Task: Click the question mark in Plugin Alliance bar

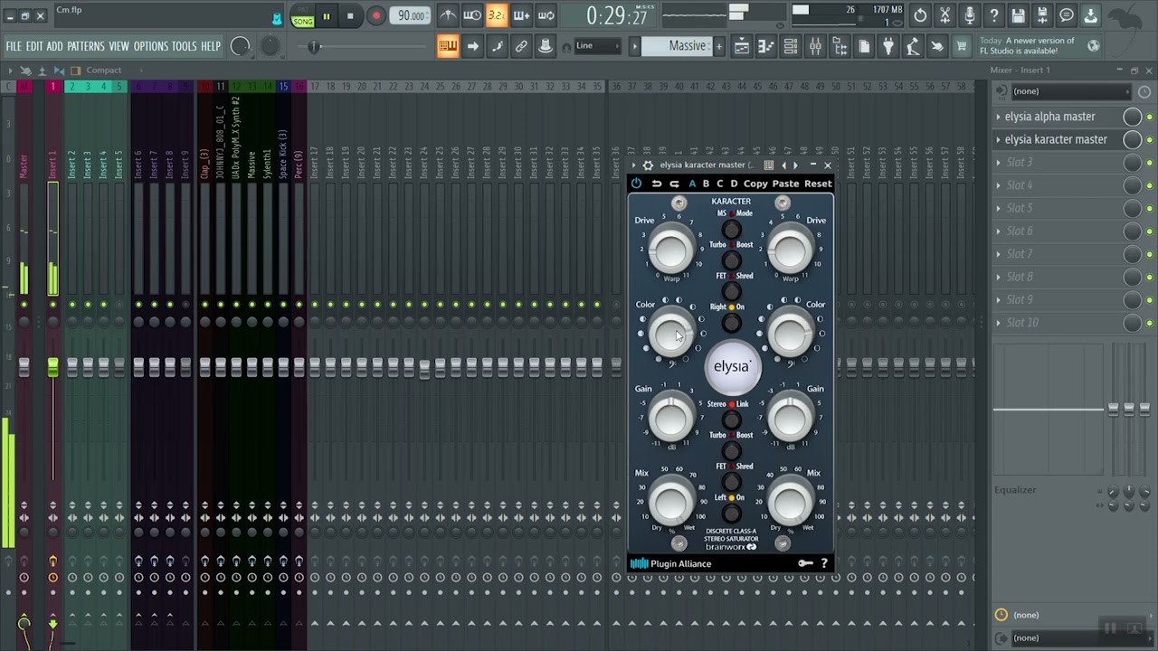Action: pos(824,563)
